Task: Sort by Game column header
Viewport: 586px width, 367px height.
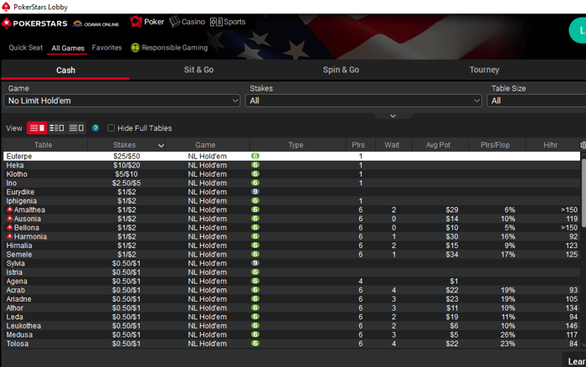Action: 208,145
